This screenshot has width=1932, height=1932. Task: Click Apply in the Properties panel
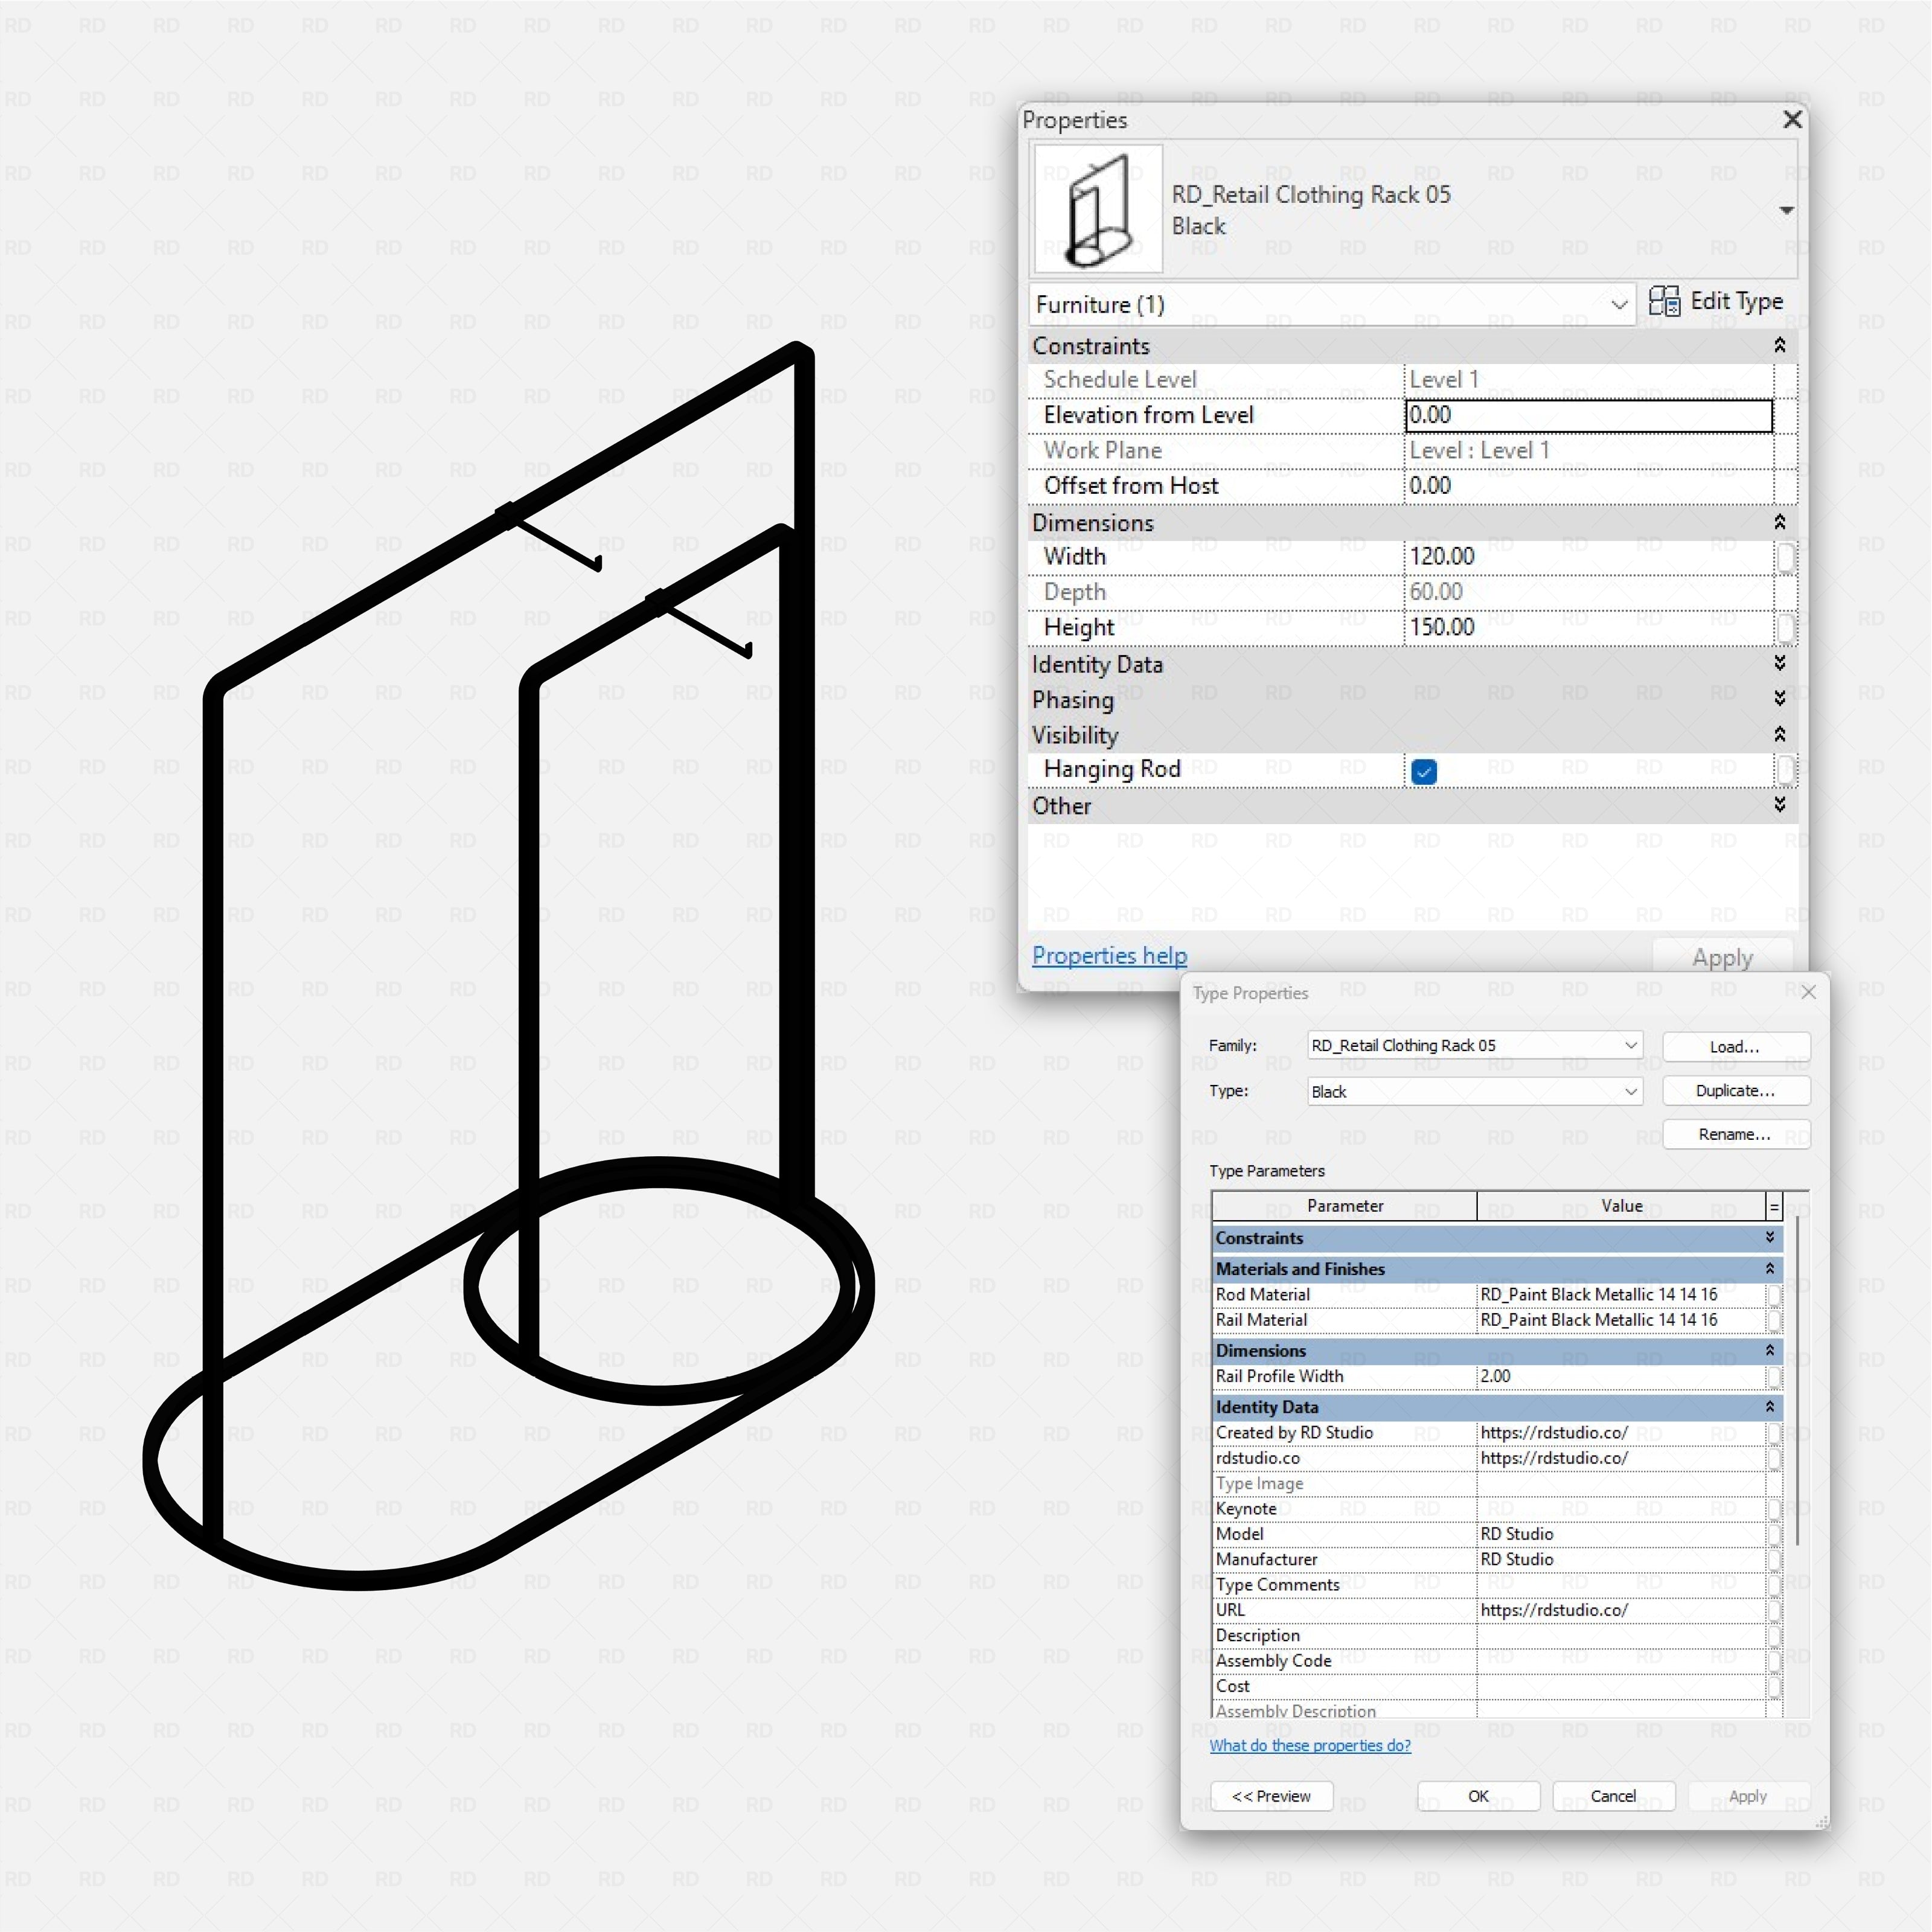coord(1722,957)
